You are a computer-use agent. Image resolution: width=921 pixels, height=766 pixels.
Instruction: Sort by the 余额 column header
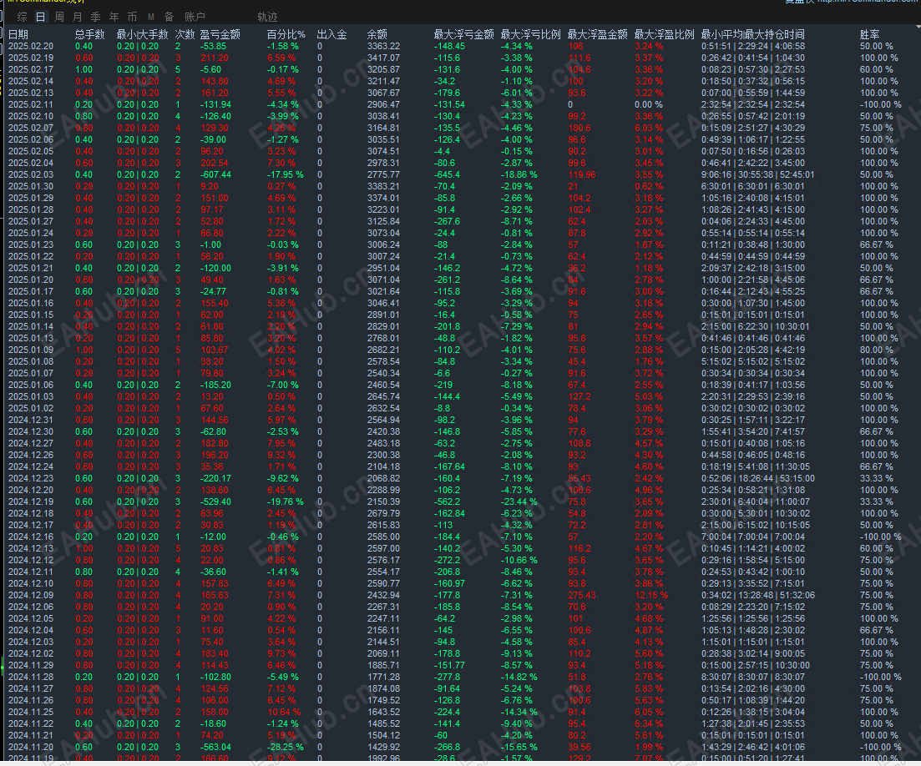click(377, 35)
